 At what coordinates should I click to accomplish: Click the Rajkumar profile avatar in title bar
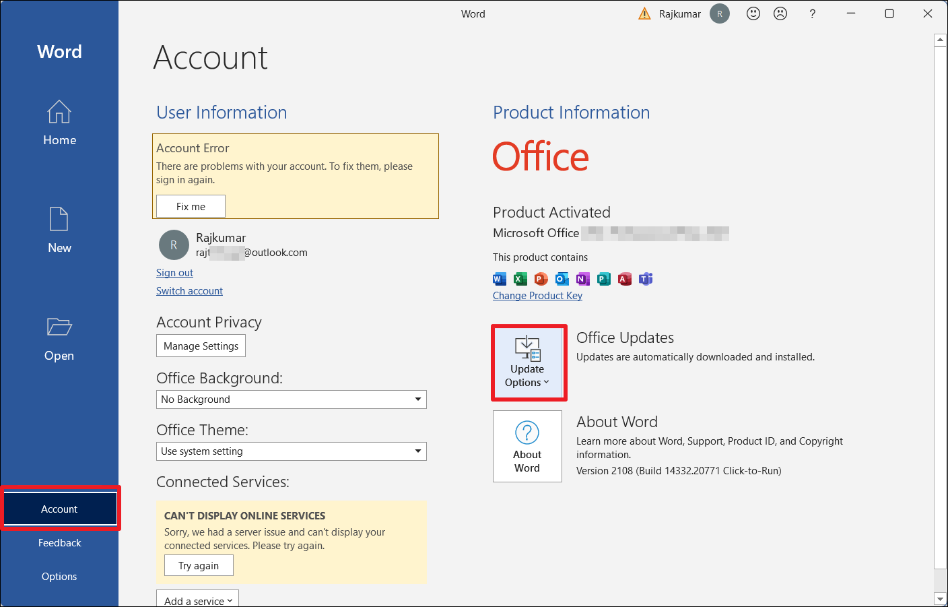(720, 13)
